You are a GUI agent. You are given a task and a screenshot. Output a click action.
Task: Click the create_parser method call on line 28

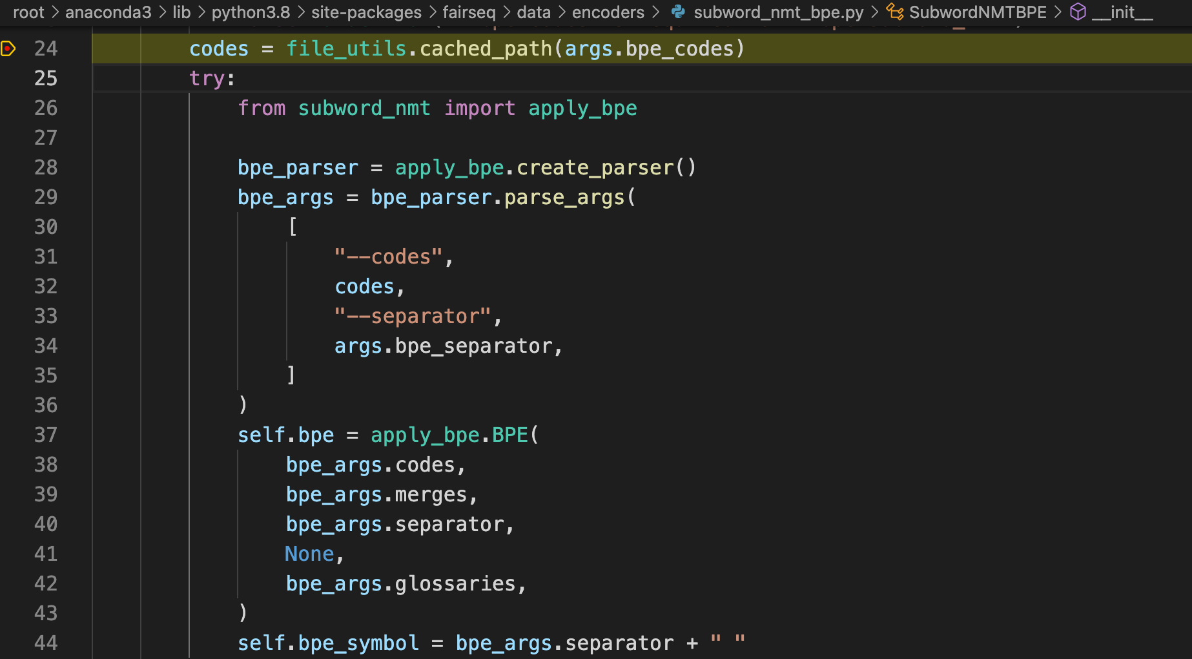tap(595, 167)
